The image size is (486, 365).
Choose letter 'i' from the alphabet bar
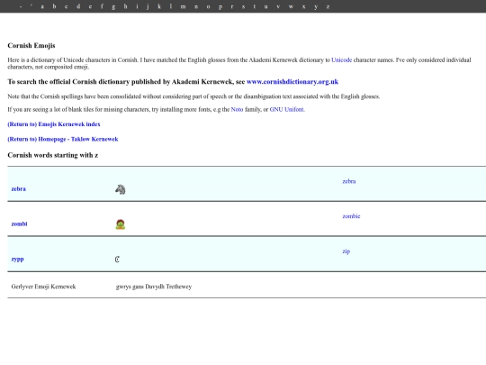pos(137,6)
